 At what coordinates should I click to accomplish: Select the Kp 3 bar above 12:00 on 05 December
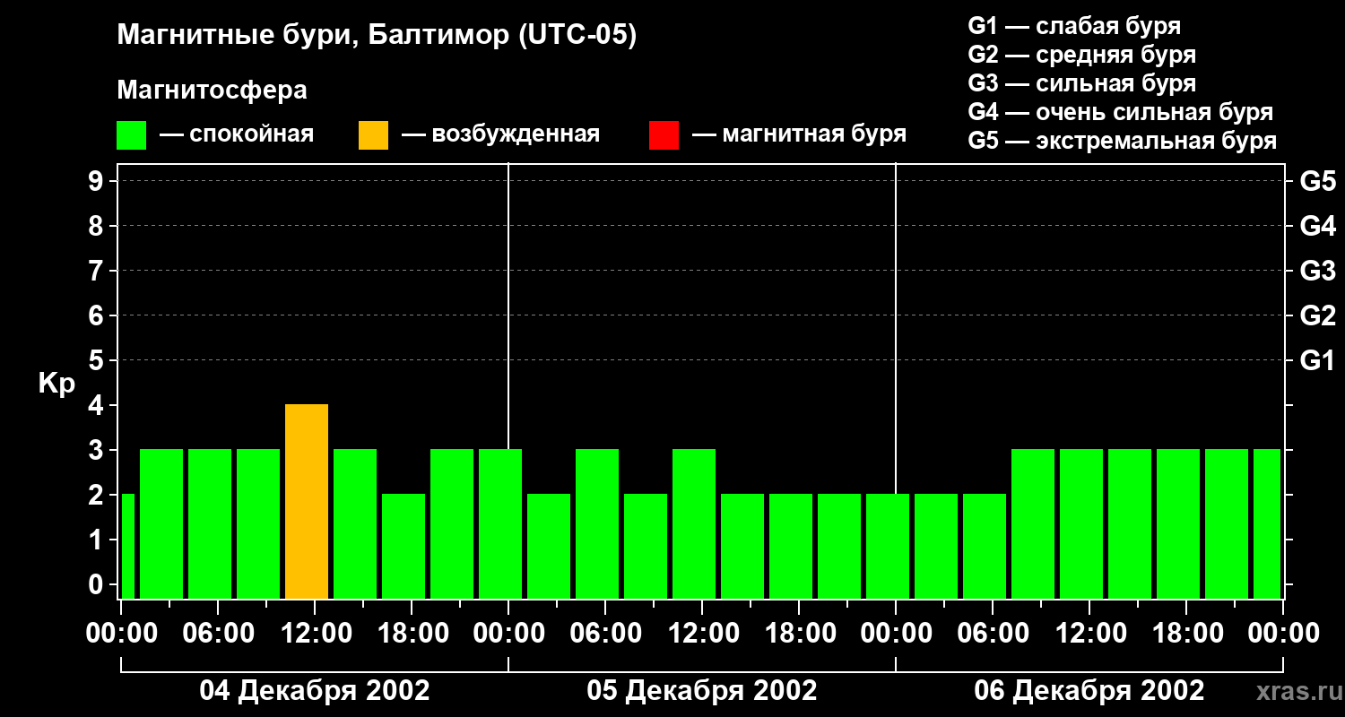point(694,524)
